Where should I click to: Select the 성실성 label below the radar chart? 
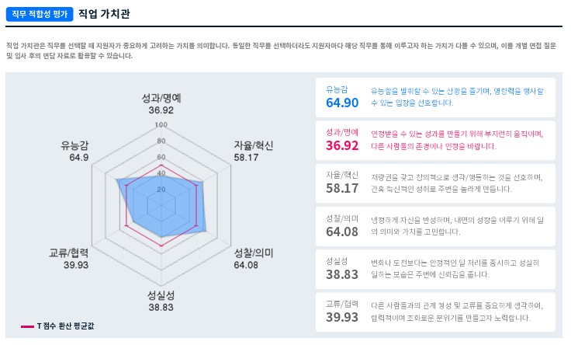click(x=161, y=295)
